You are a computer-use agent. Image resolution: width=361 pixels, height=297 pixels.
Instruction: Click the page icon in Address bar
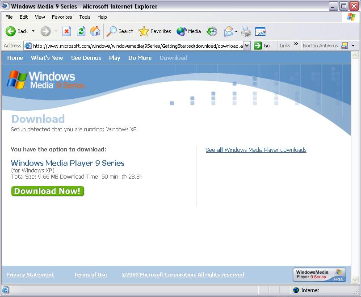[28, 46]
